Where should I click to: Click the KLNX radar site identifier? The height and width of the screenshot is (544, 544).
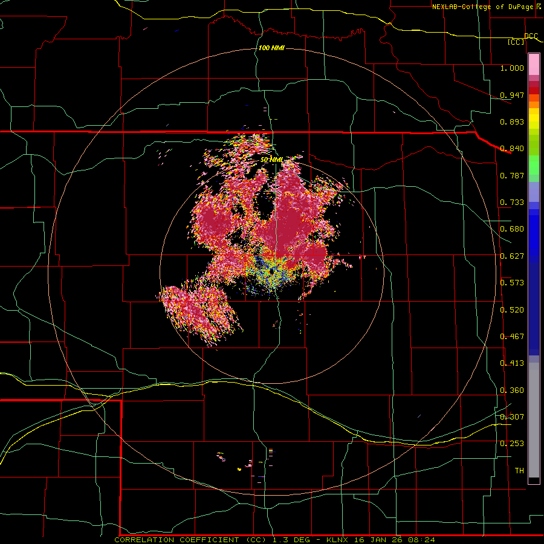[x=338, y=540]
